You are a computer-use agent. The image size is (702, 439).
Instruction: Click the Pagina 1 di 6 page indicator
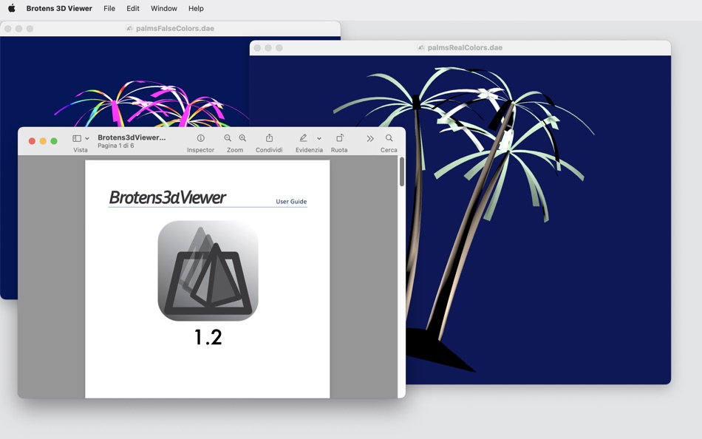115,146
